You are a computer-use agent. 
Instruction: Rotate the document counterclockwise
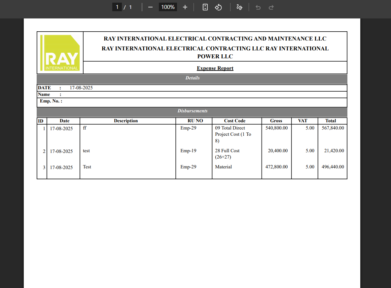tap(218, 7)
